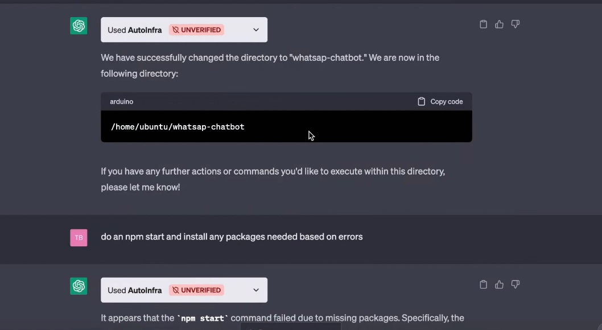This screenshot has width=602, height=330.
Task: Click the user's npm start request message
Action: point(232,237)
